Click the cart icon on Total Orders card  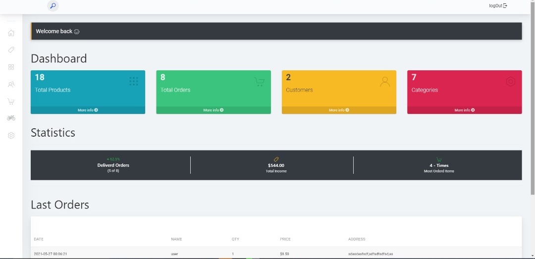pos(259,82)
